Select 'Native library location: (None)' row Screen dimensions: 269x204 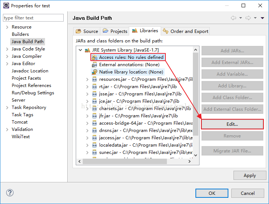[128, 72]
